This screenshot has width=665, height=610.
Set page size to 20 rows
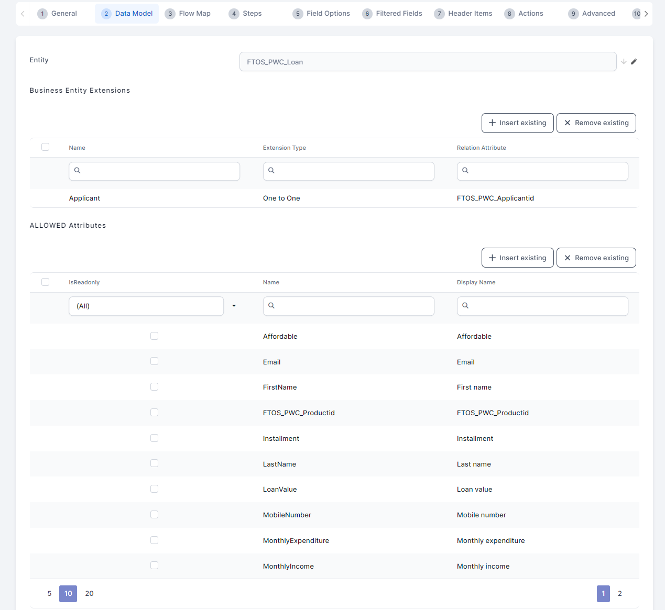pyautogui.click(x=89, y=593)
